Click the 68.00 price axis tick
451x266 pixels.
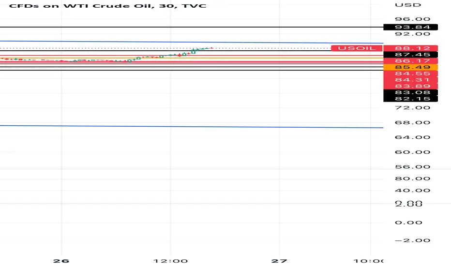coord(412,123)
